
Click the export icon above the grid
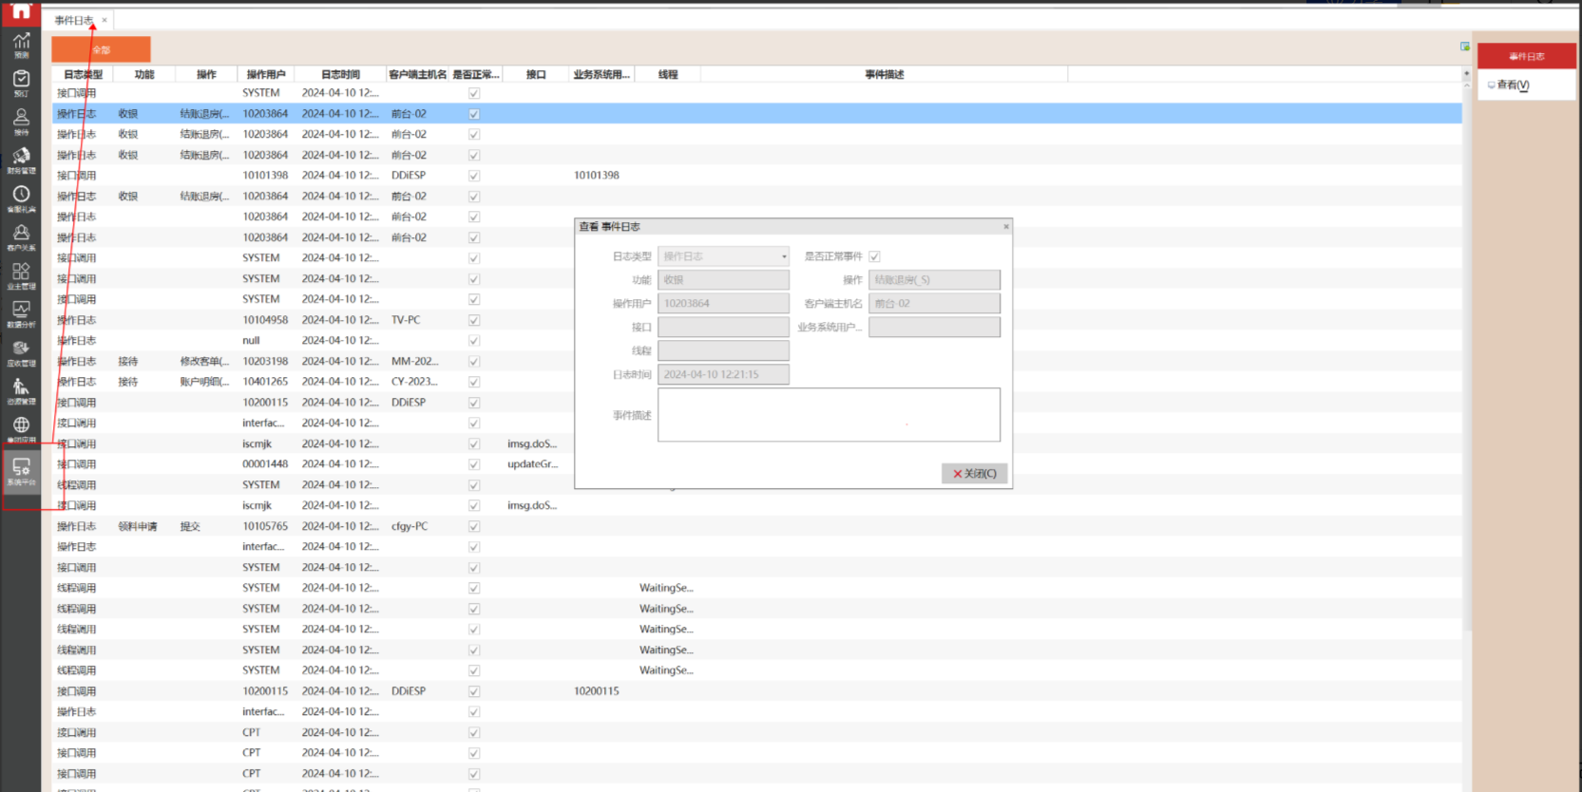(1464, 47)
